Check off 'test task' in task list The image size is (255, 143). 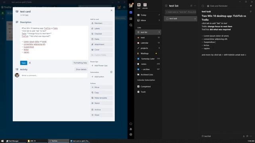[x=167, y=19]
